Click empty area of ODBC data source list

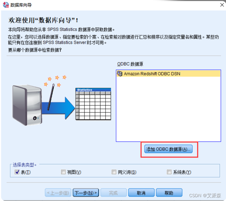168,109
